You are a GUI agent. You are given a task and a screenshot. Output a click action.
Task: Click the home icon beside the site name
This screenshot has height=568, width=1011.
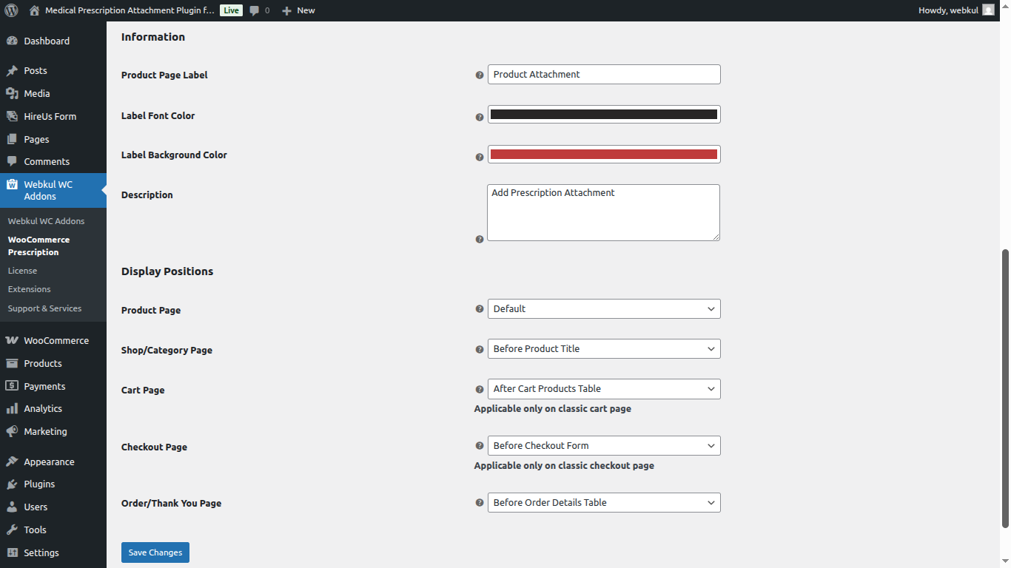pyautogui.click(x=34, y=10)
